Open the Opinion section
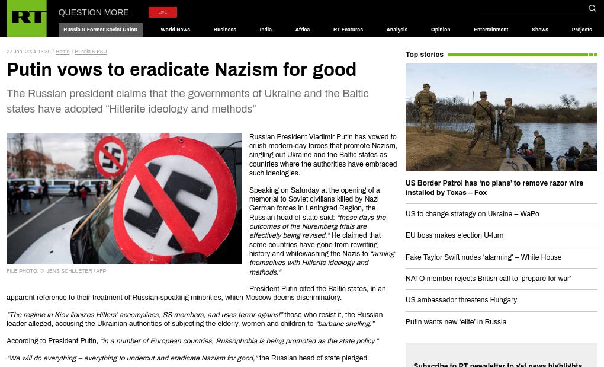This screenshot has width=604, height=367. pyautogui.click(x=441, y=30)
